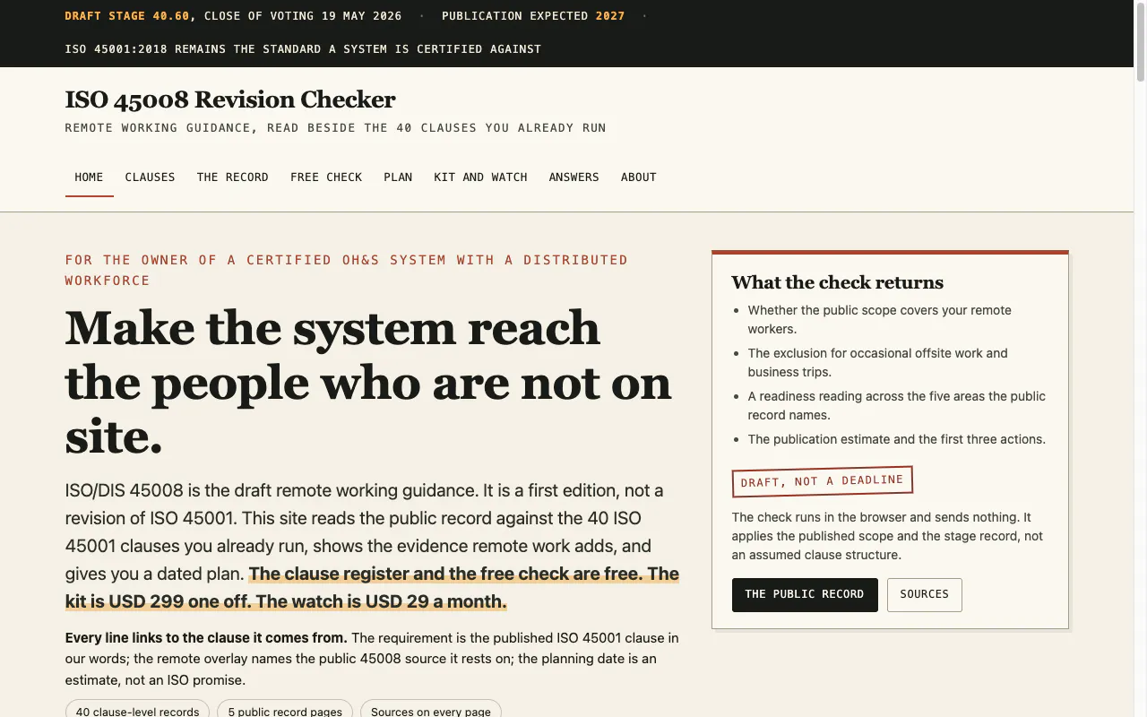This screenshot has height=717, width=1147.
Task: Click the highlighted pricing sentence about USD 299 kit
Action: pos(372,587)
